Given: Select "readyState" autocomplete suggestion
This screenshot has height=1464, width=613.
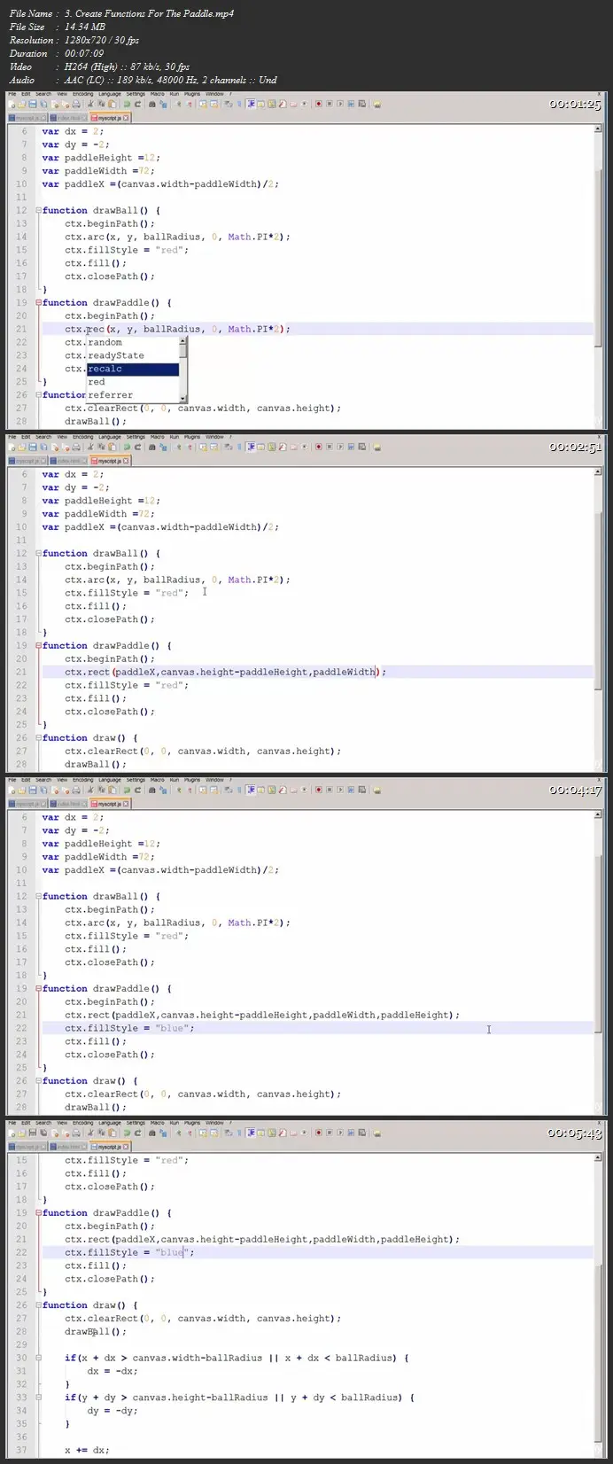Looking at the screenshot, I should tap(133, 355).
